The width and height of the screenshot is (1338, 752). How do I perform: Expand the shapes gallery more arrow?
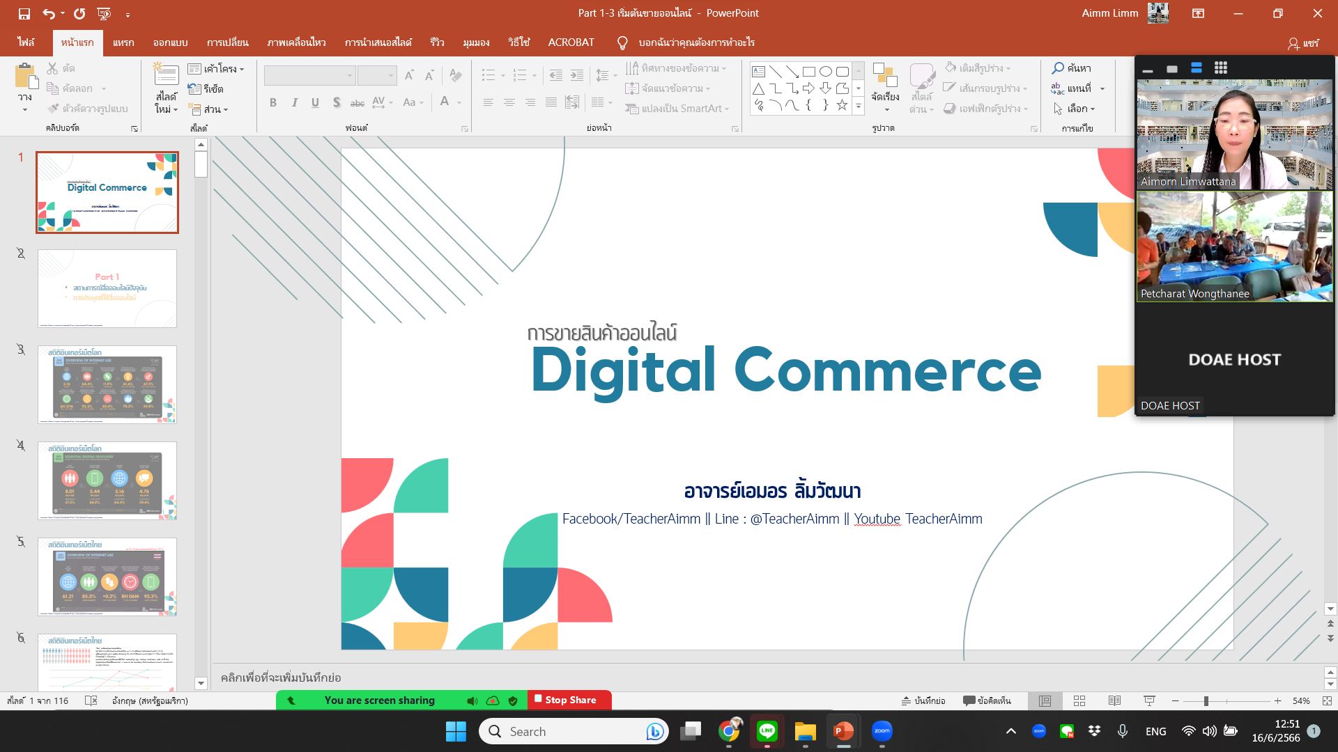[859, 107]
